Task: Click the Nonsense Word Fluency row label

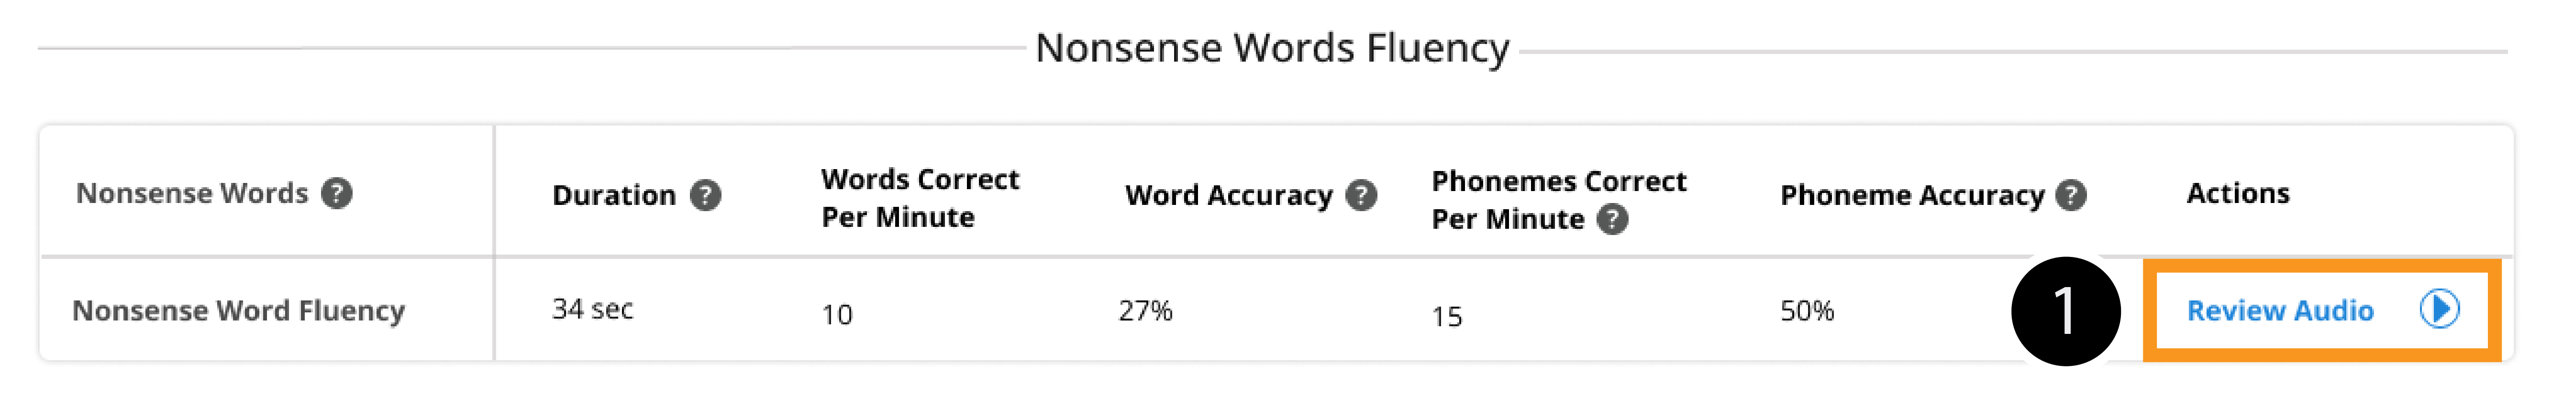Action: click(239, 311)
